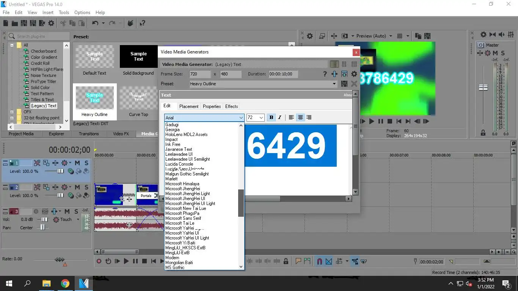The width and height of the screenshot is (518, 291).
Task: Save the Heavy Outline preset disk icon
Action: (344, 84)
